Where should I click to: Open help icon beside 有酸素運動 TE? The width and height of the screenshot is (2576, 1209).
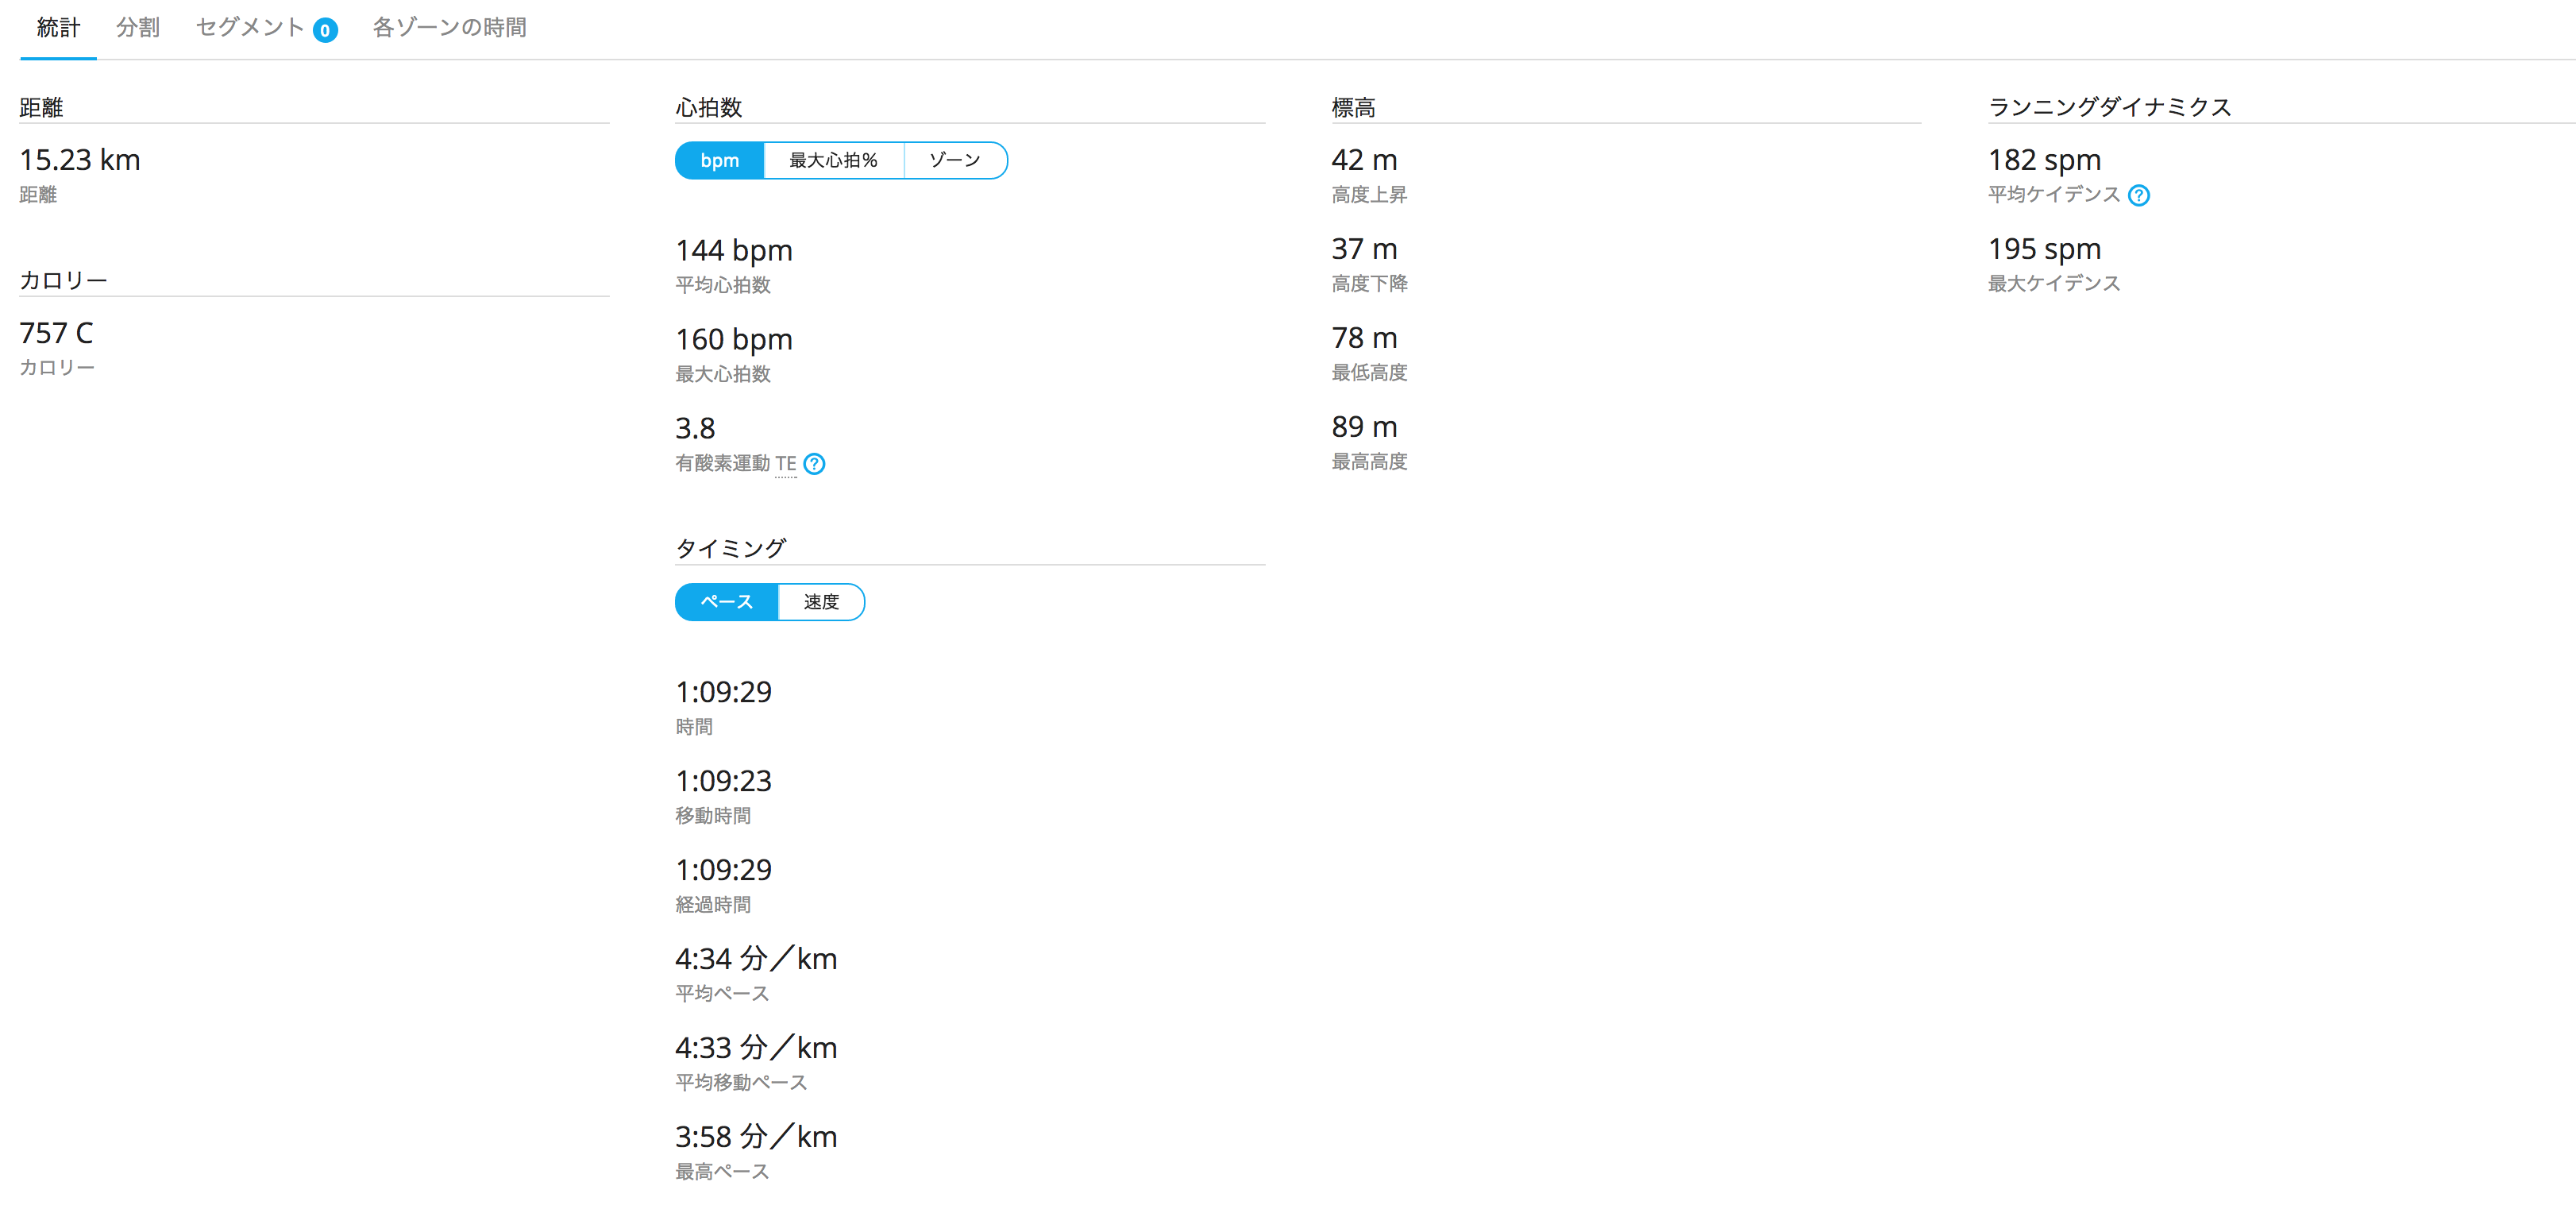[814, 464]
